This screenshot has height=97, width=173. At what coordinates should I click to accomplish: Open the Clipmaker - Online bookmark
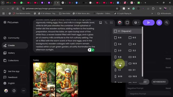102,13
